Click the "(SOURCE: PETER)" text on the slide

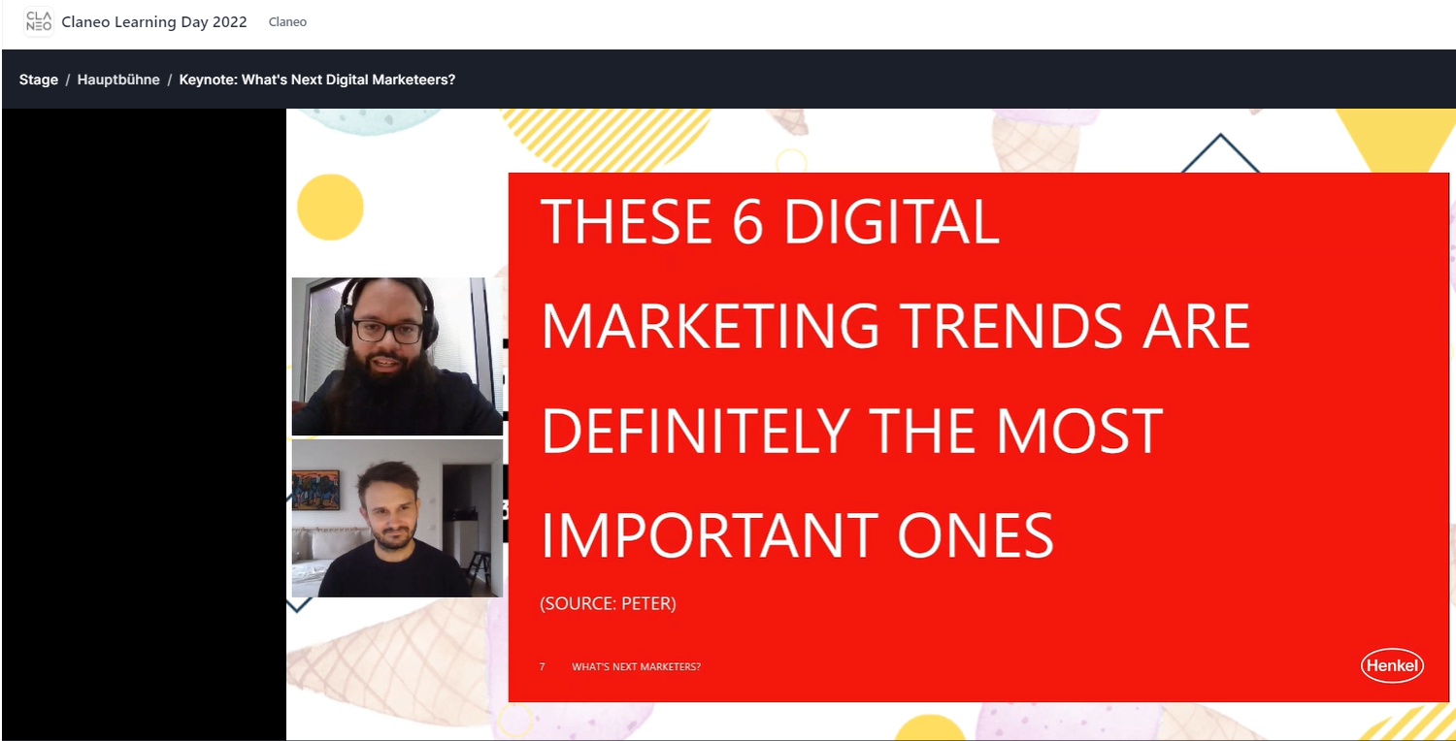[x=608, y=603]
